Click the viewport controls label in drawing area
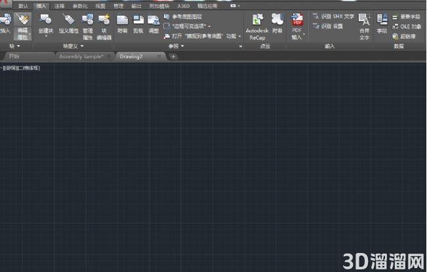 coord(21,68)
